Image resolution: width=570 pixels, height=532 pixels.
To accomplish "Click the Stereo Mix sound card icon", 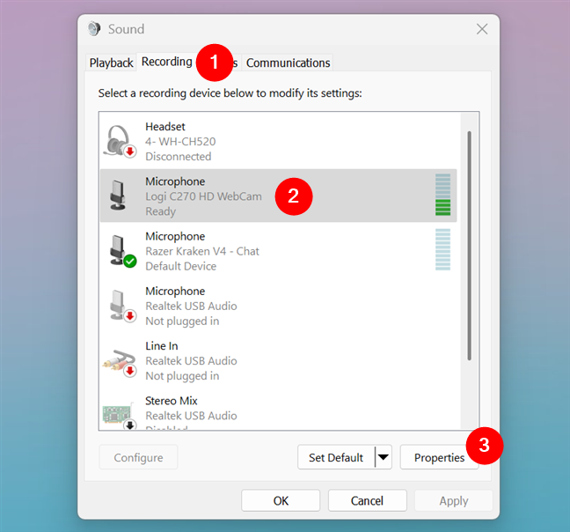I will click(x=120, y=415).
